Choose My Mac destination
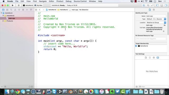Screen dimensions: 169x95 (x=39, y=5)
